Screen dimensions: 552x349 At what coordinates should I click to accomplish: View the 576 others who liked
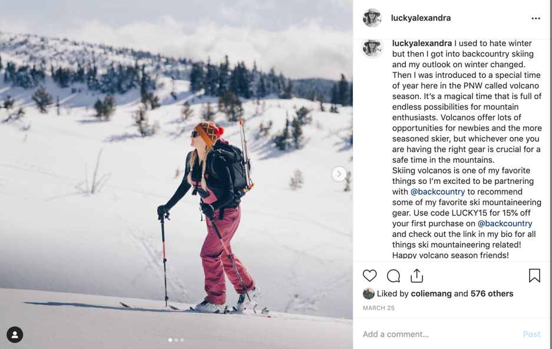click(492, 294)
